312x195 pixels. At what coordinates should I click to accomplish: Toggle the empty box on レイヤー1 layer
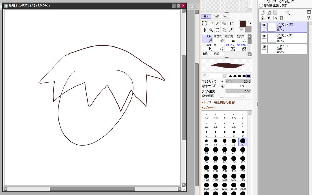[264, 51]
